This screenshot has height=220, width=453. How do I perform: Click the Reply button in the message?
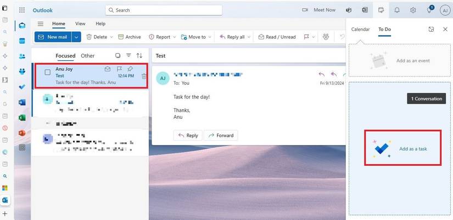187,135
